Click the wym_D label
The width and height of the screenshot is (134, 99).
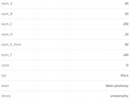(7, 34)
